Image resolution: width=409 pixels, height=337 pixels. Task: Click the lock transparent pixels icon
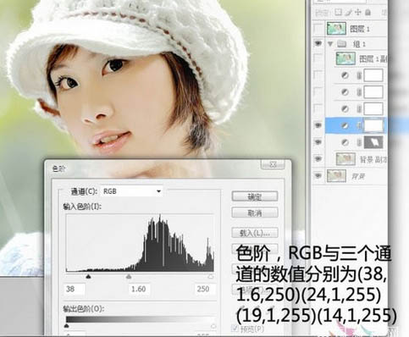pyautogui.click(x=338, y=12)
